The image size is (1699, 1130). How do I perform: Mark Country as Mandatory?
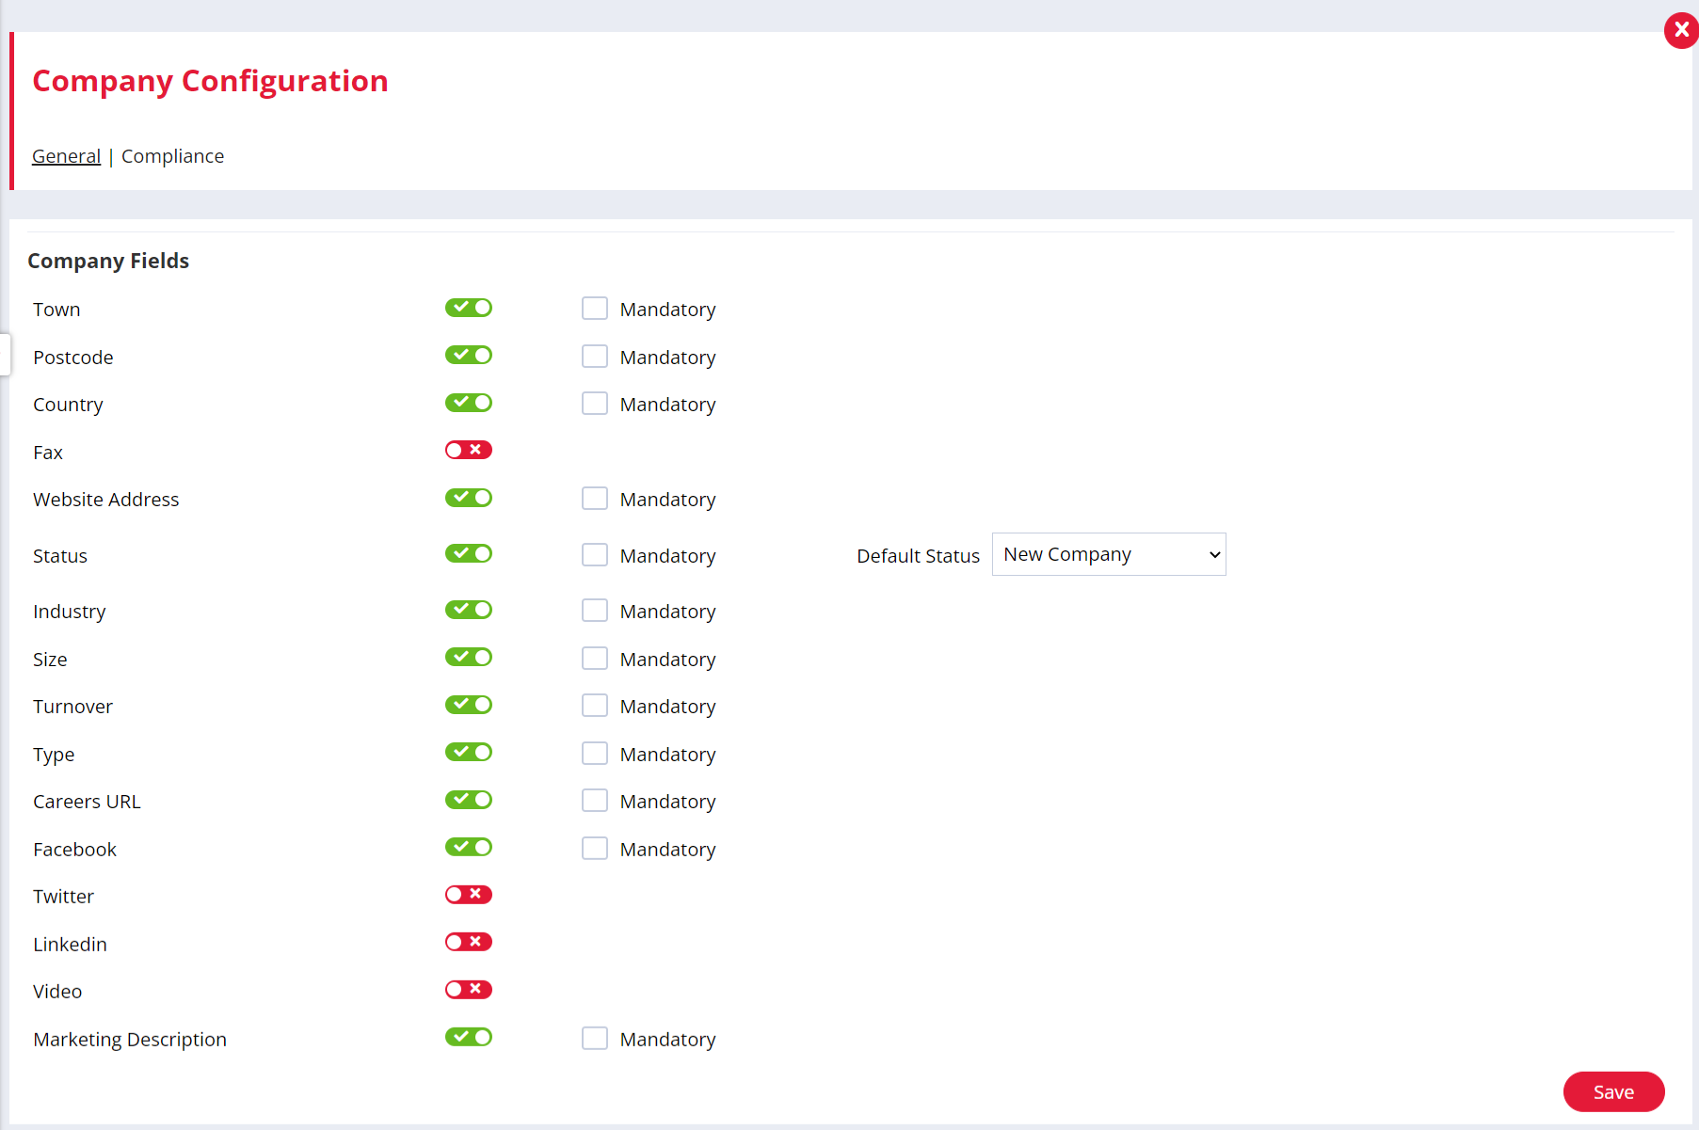coord(595,404)
